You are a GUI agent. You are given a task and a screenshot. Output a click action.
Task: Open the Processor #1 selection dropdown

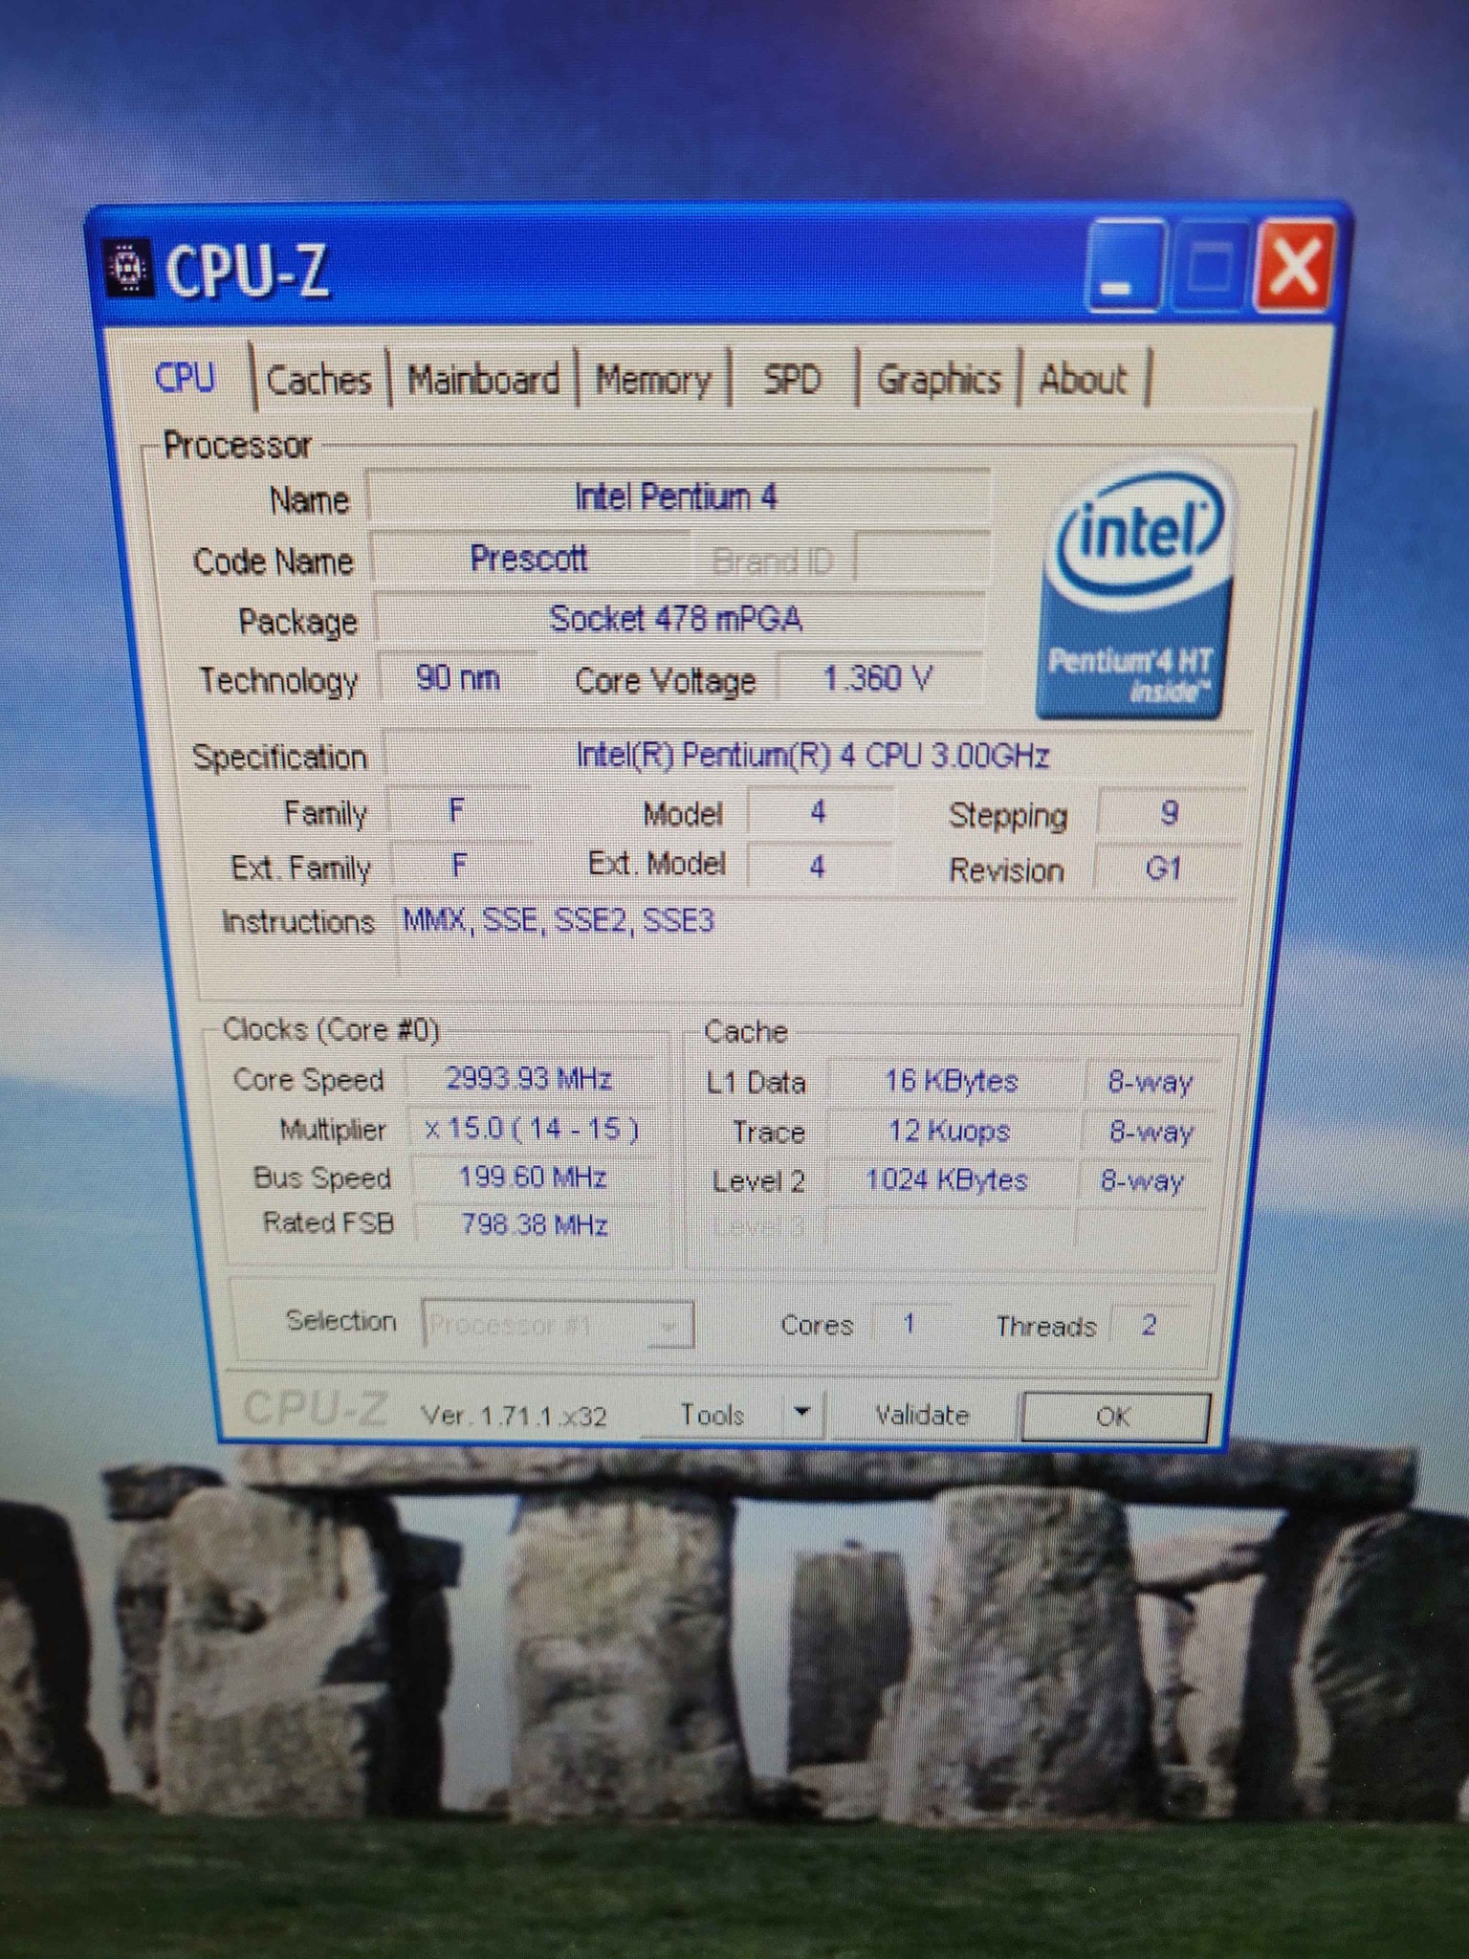click(x=558, y=1325)
